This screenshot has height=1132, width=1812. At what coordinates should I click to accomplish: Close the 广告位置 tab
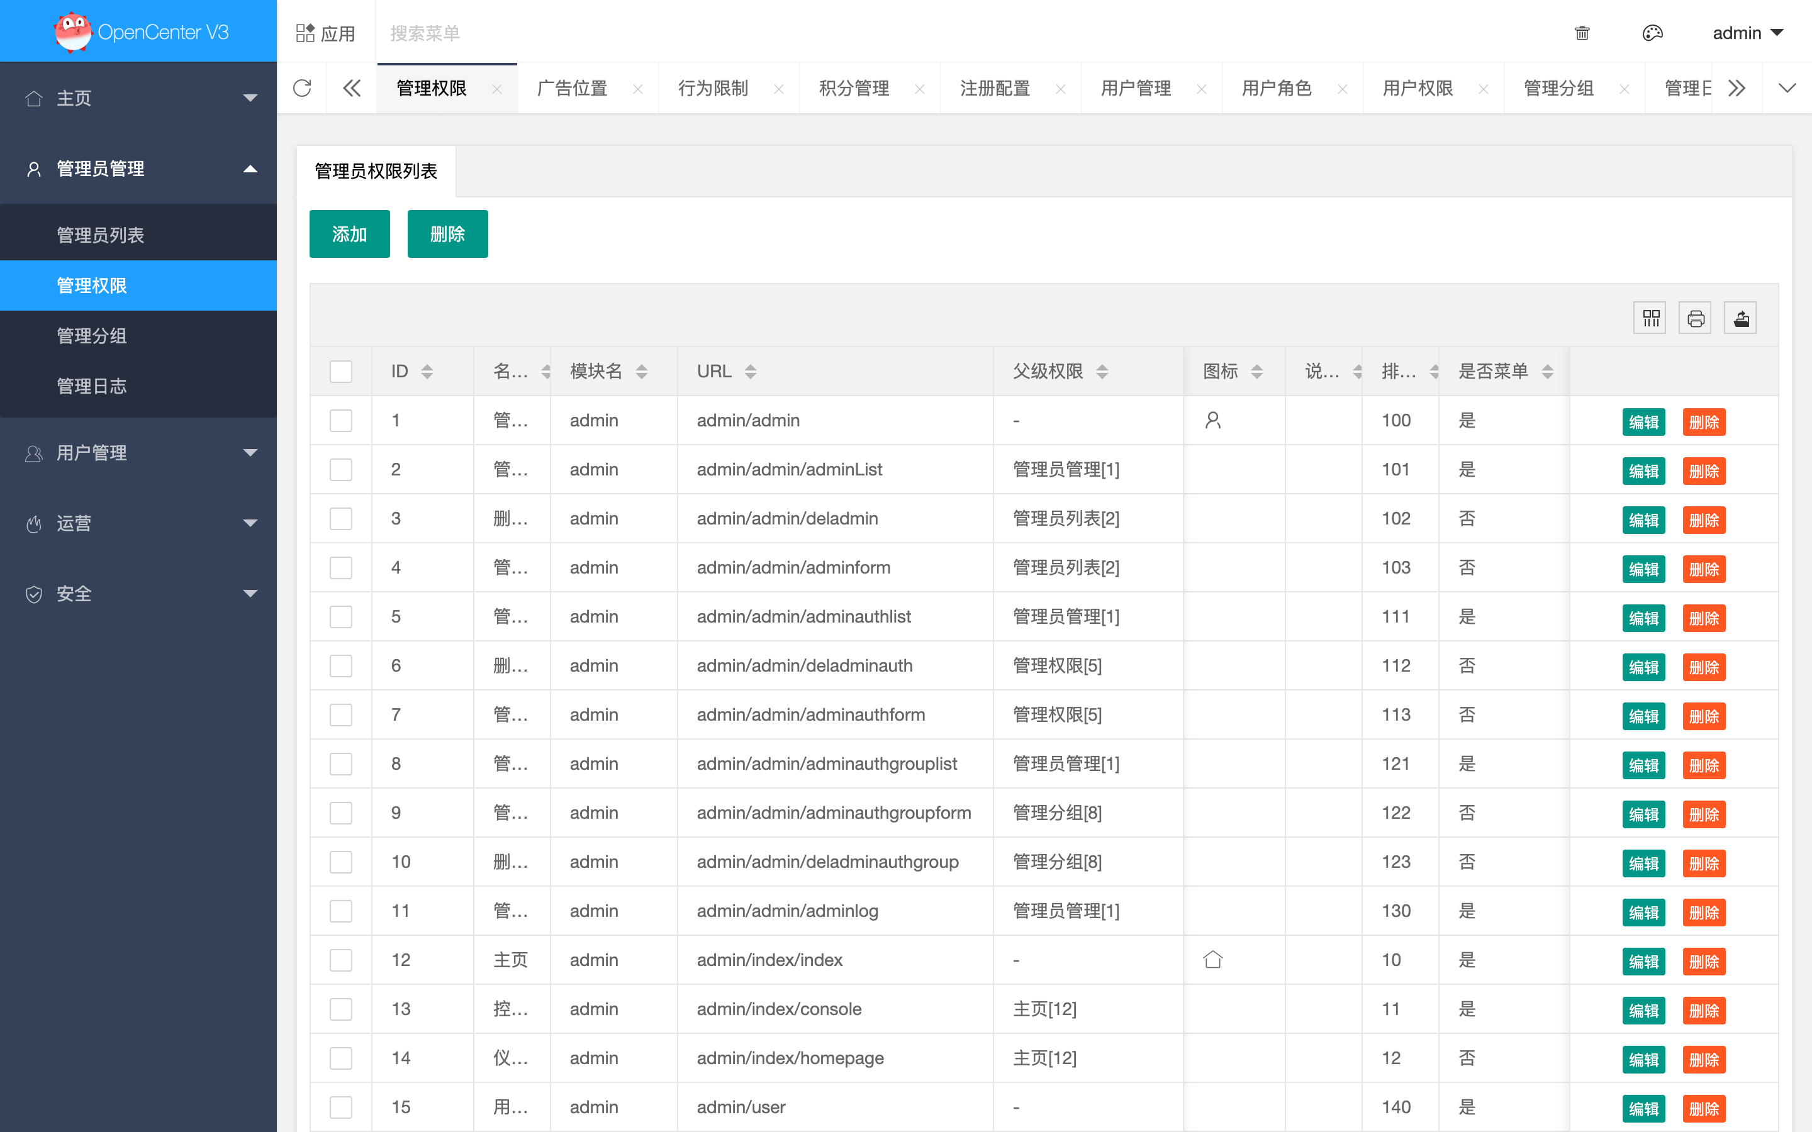pyautogui.click(x=638, y=89)
